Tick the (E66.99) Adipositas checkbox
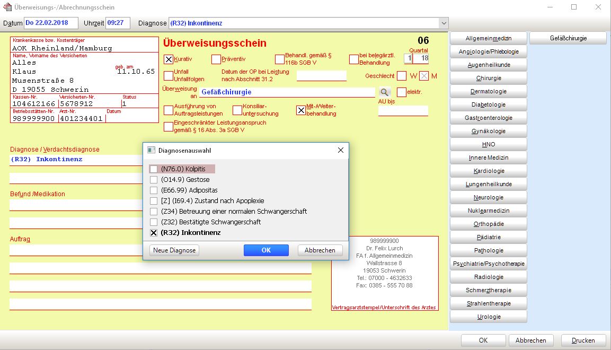This screenshot has width=611, height=350. (154, 190)
